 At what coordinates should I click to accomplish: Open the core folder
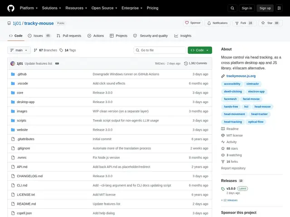20,93
